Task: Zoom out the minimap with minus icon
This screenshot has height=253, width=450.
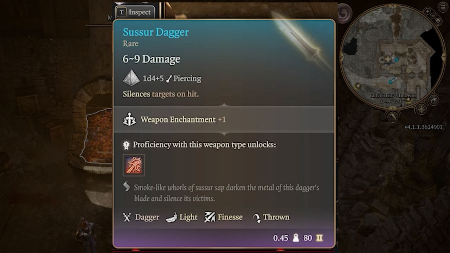Action: click(433, 16)
